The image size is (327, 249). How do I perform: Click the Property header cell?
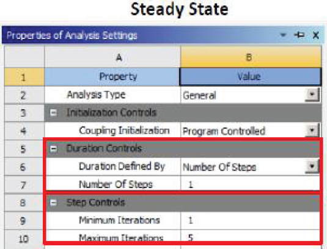click(112, 77)
